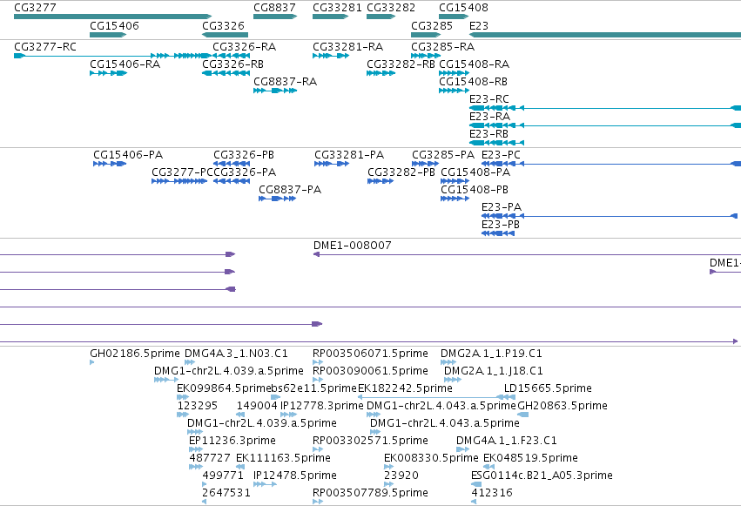Click the CG15406-RA transcript label
741x506 pixels.
[x=125, y=64]
